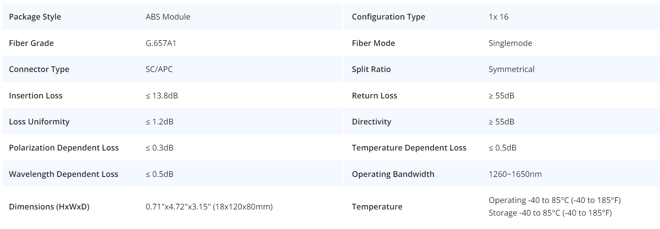Click the Insertion Loss label

pyautogui.click(x=35, y=96)
